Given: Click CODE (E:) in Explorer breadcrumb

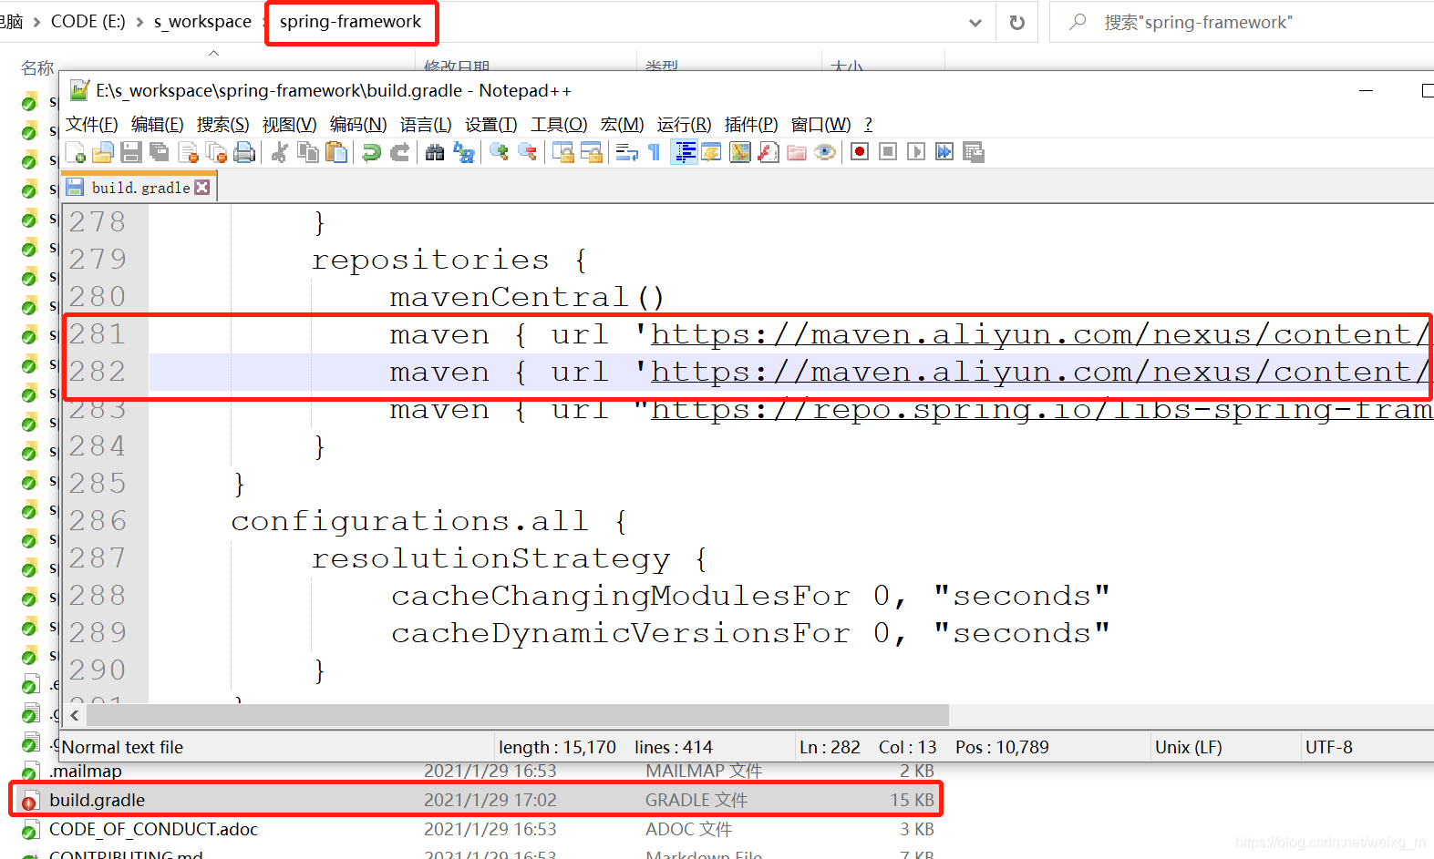Looking at the screenshot, I should tap(88, 21).
